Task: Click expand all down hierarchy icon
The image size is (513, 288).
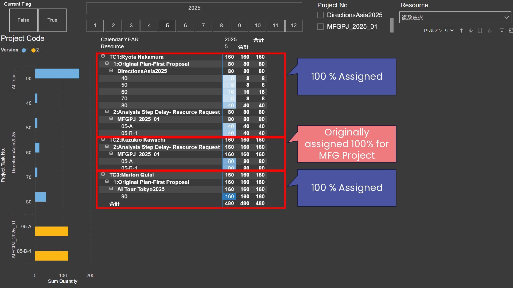Action: point(489,31)
